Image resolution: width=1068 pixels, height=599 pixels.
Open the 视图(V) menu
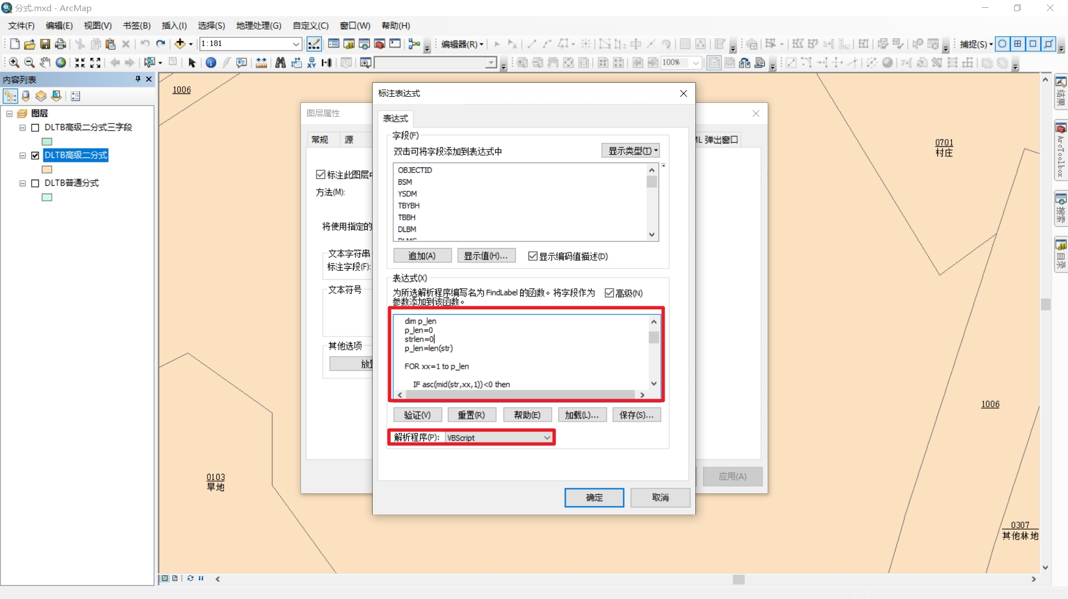click(x=97, y=26)
